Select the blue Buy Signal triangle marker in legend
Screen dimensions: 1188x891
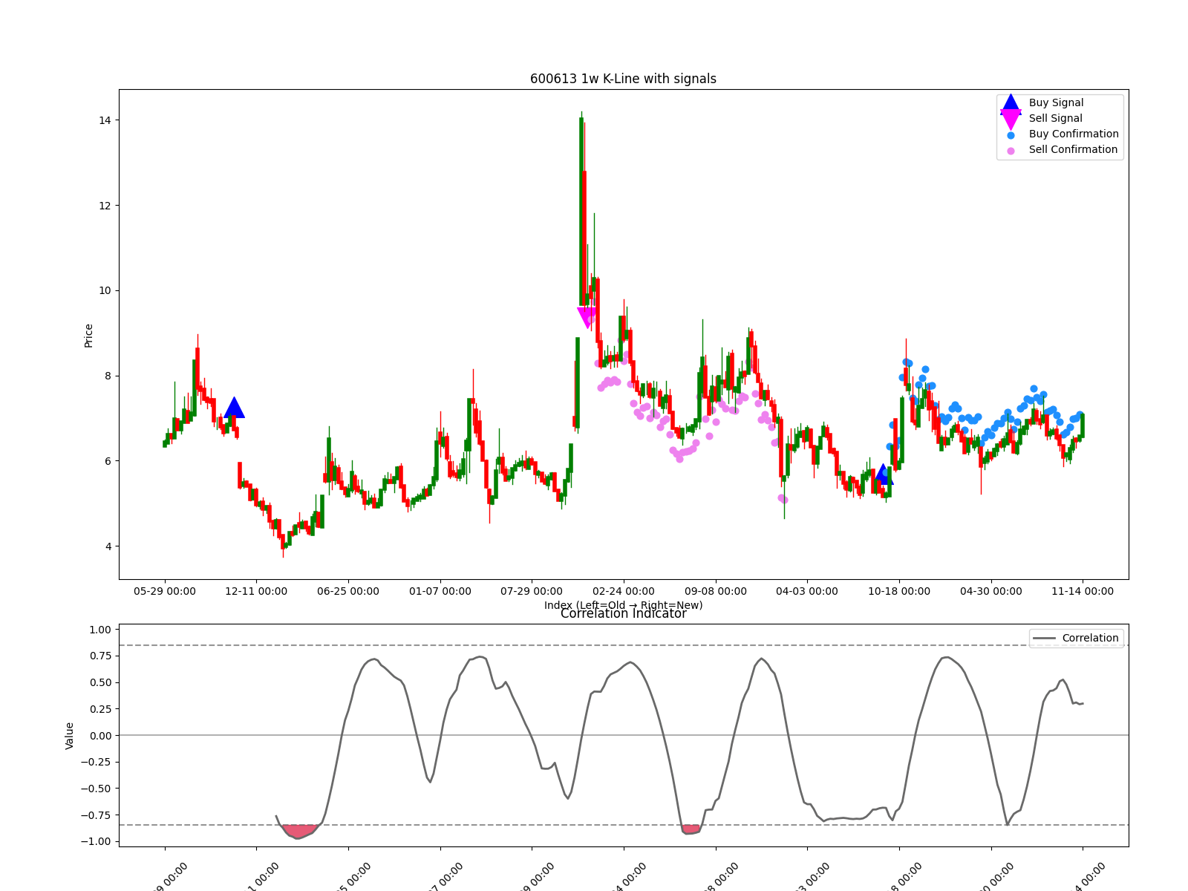coord(1010,102)
